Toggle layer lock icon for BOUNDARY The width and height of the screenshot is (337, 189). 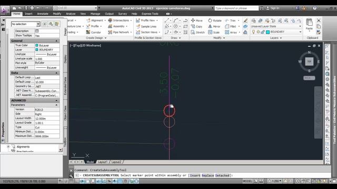[263, 32]
